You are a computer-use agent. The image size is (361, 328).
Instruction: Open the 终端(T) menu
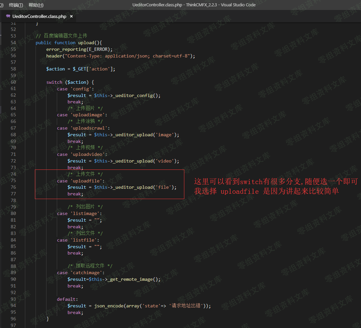click(16, 5)
